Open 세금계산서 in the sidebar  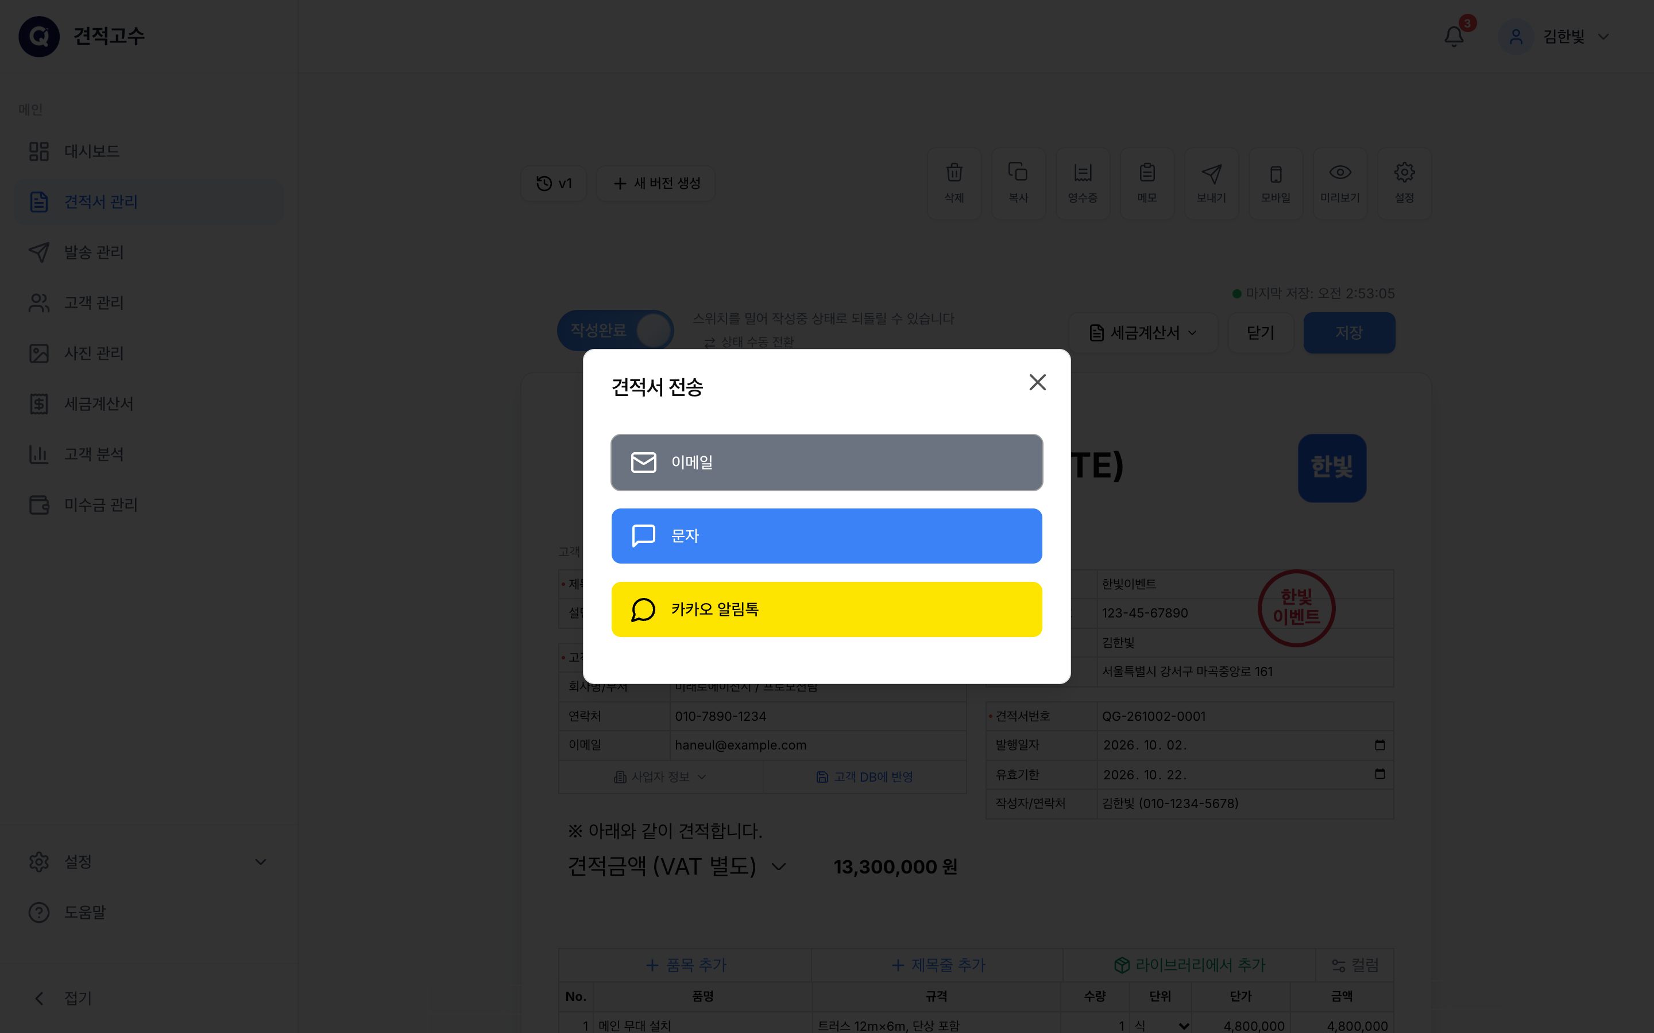pyautogui.click(x=149, y=404)
